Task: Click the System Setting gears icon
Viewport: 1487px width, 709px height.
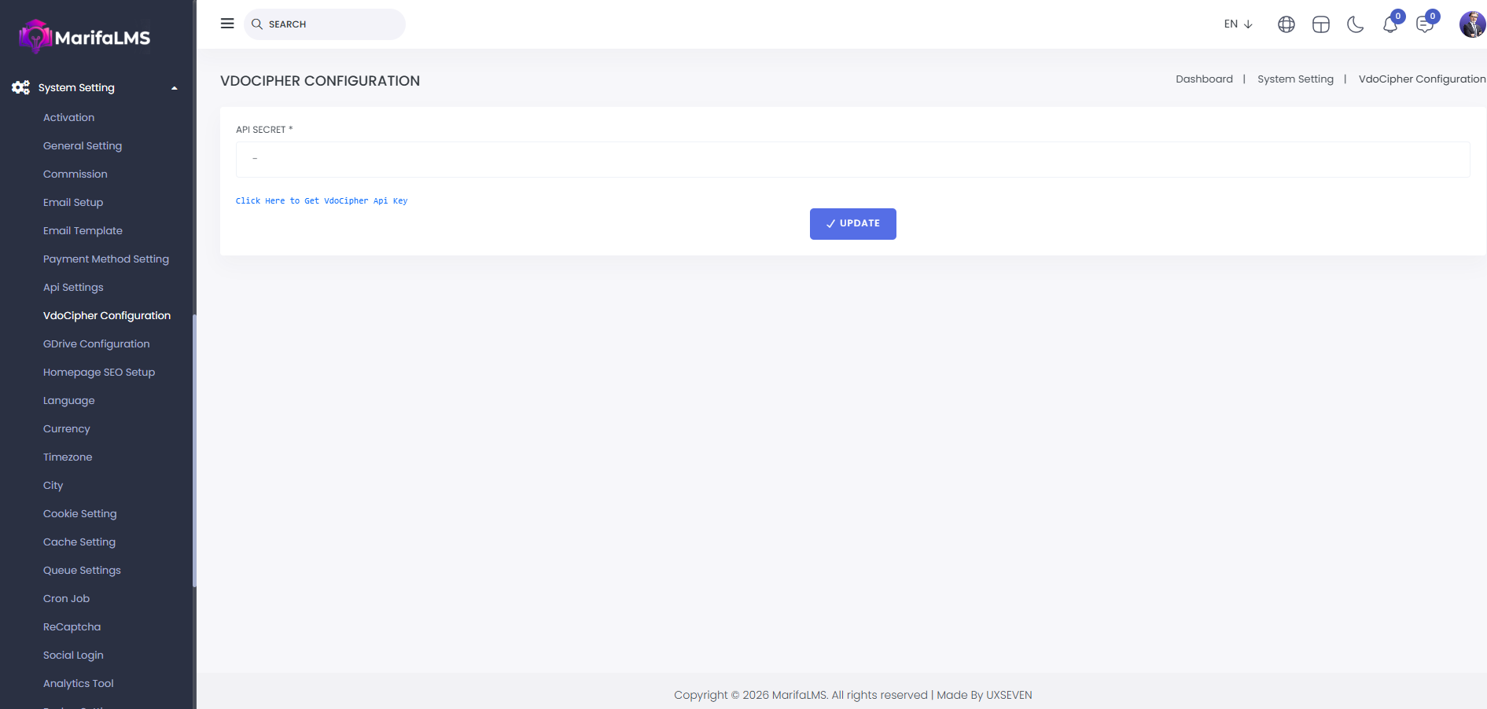Action: [x=21, y=87]
